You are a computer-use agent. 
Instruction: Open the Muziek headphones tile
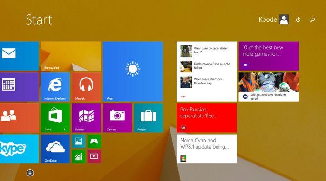click(86, 87)
